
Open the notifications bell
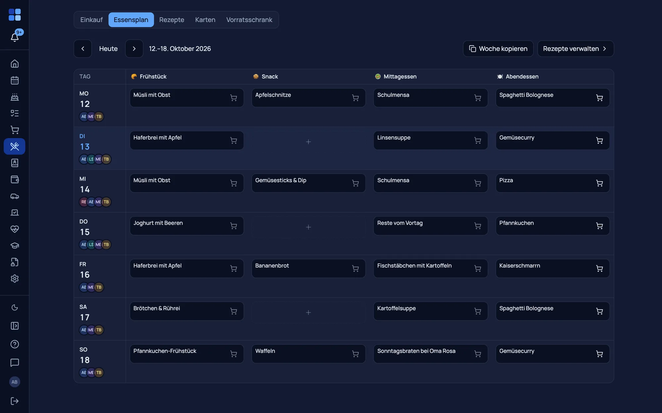15,37
